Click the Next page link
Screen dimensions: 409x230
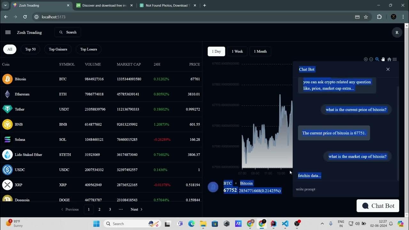coord(136,209)
